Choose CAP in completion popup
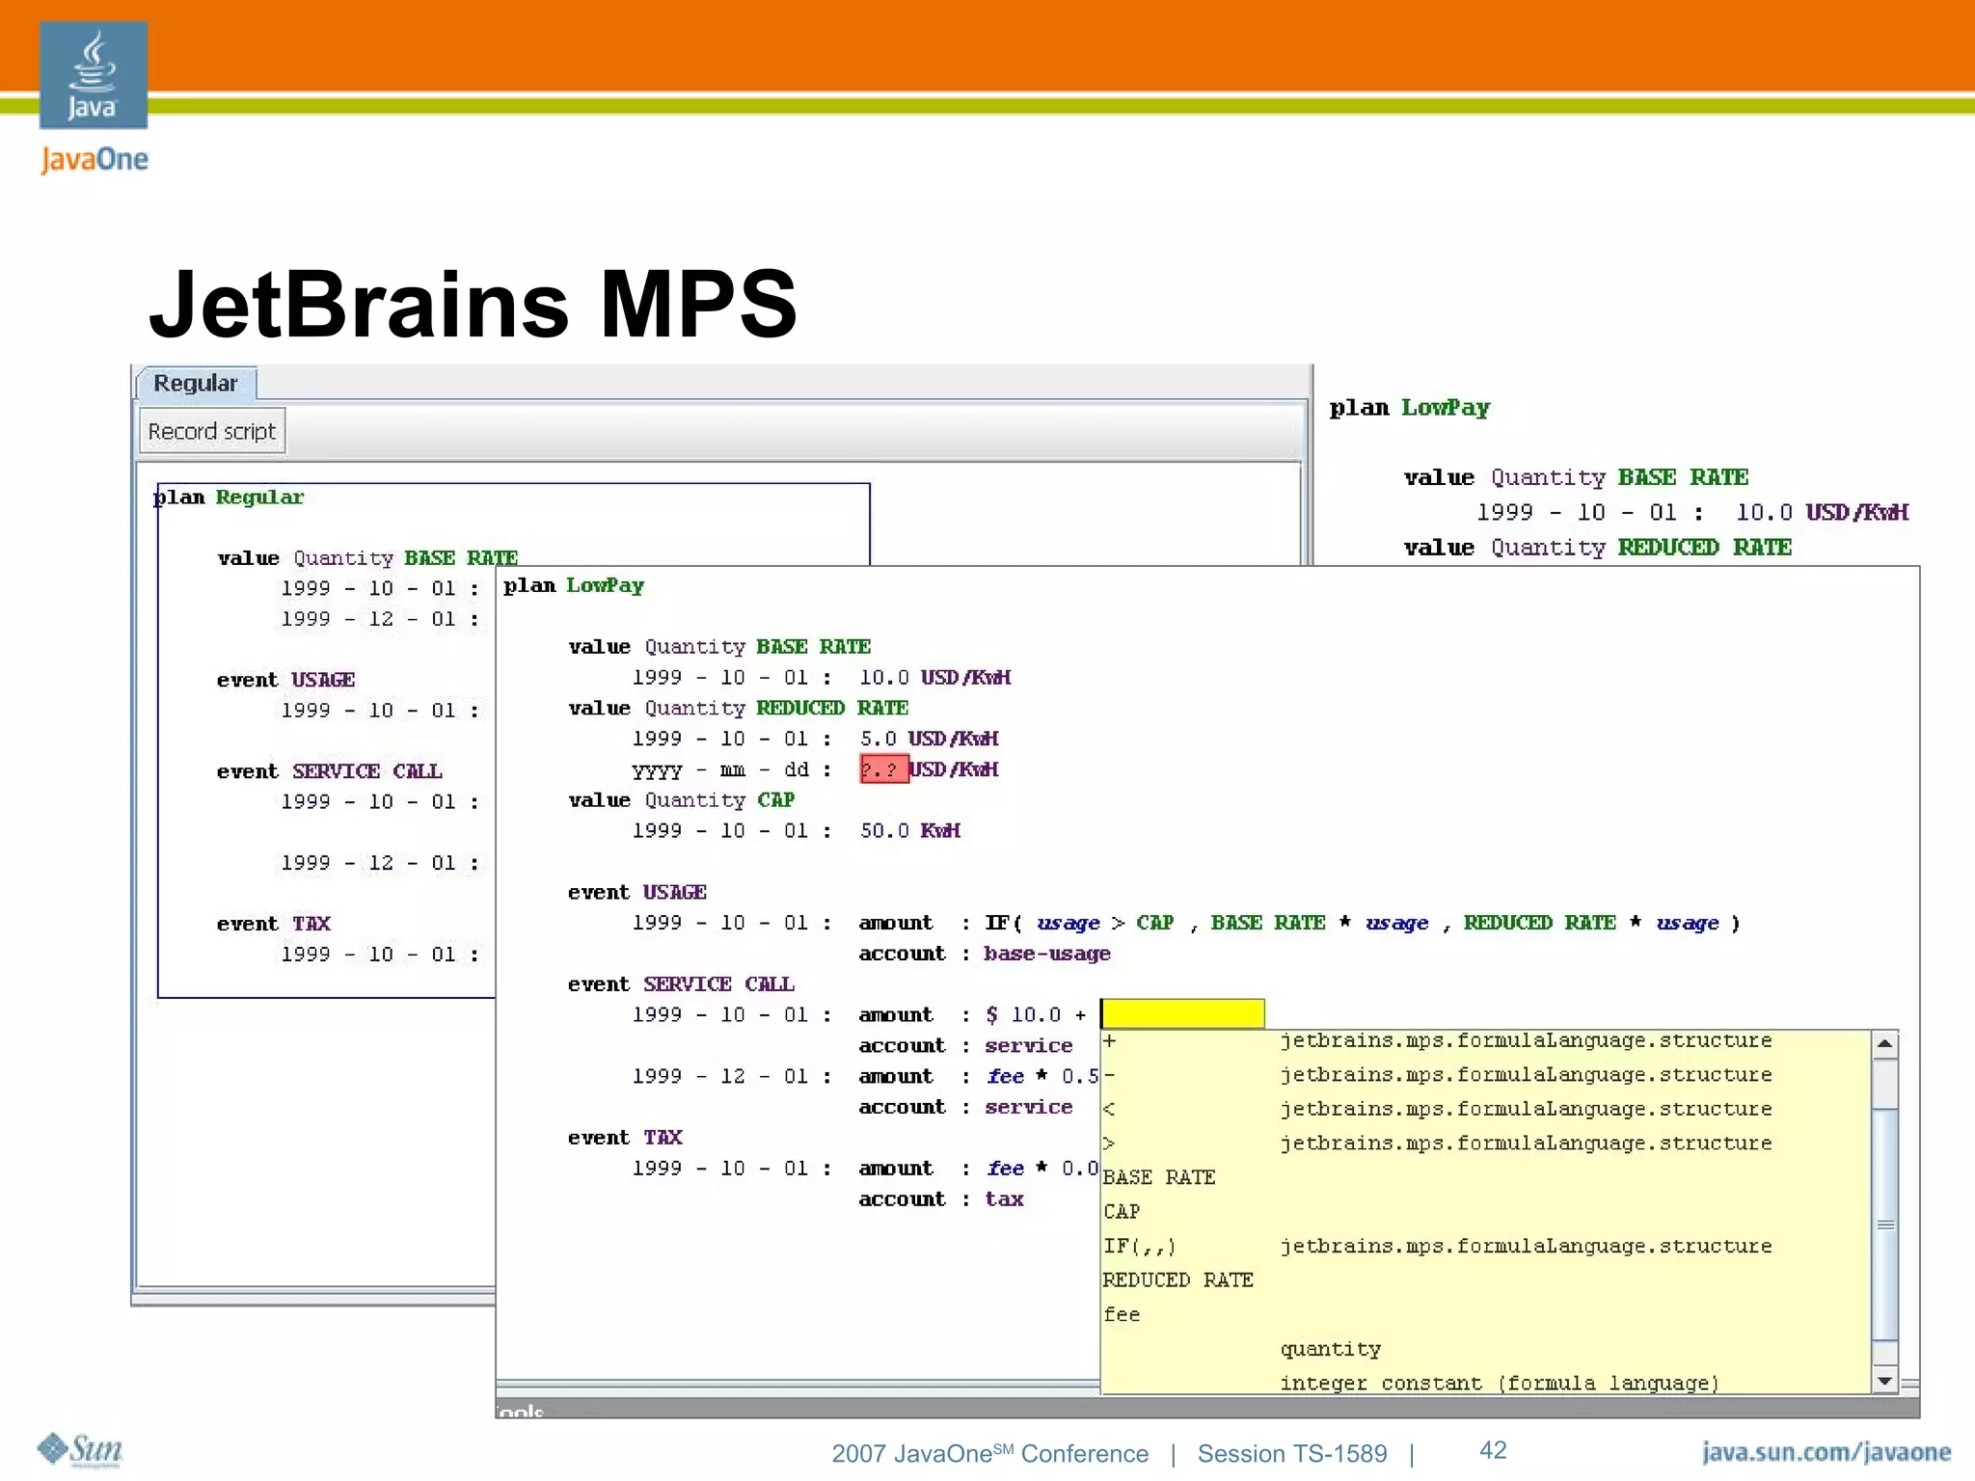The width and height of the screenshot is (1975, 1481). 1485,1212
